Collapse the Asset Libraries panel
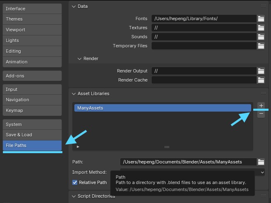The height and width of the screenshot is (203, 271). (74, 93)
